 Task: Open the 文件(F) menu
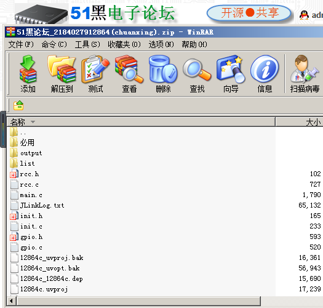tap(21, 44)
